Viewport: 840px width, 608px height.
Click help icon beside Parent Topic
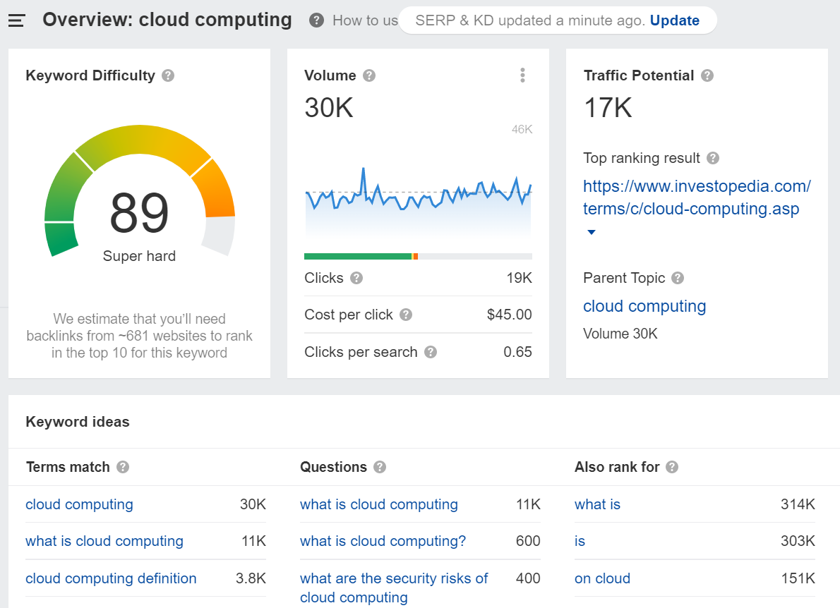678,278
